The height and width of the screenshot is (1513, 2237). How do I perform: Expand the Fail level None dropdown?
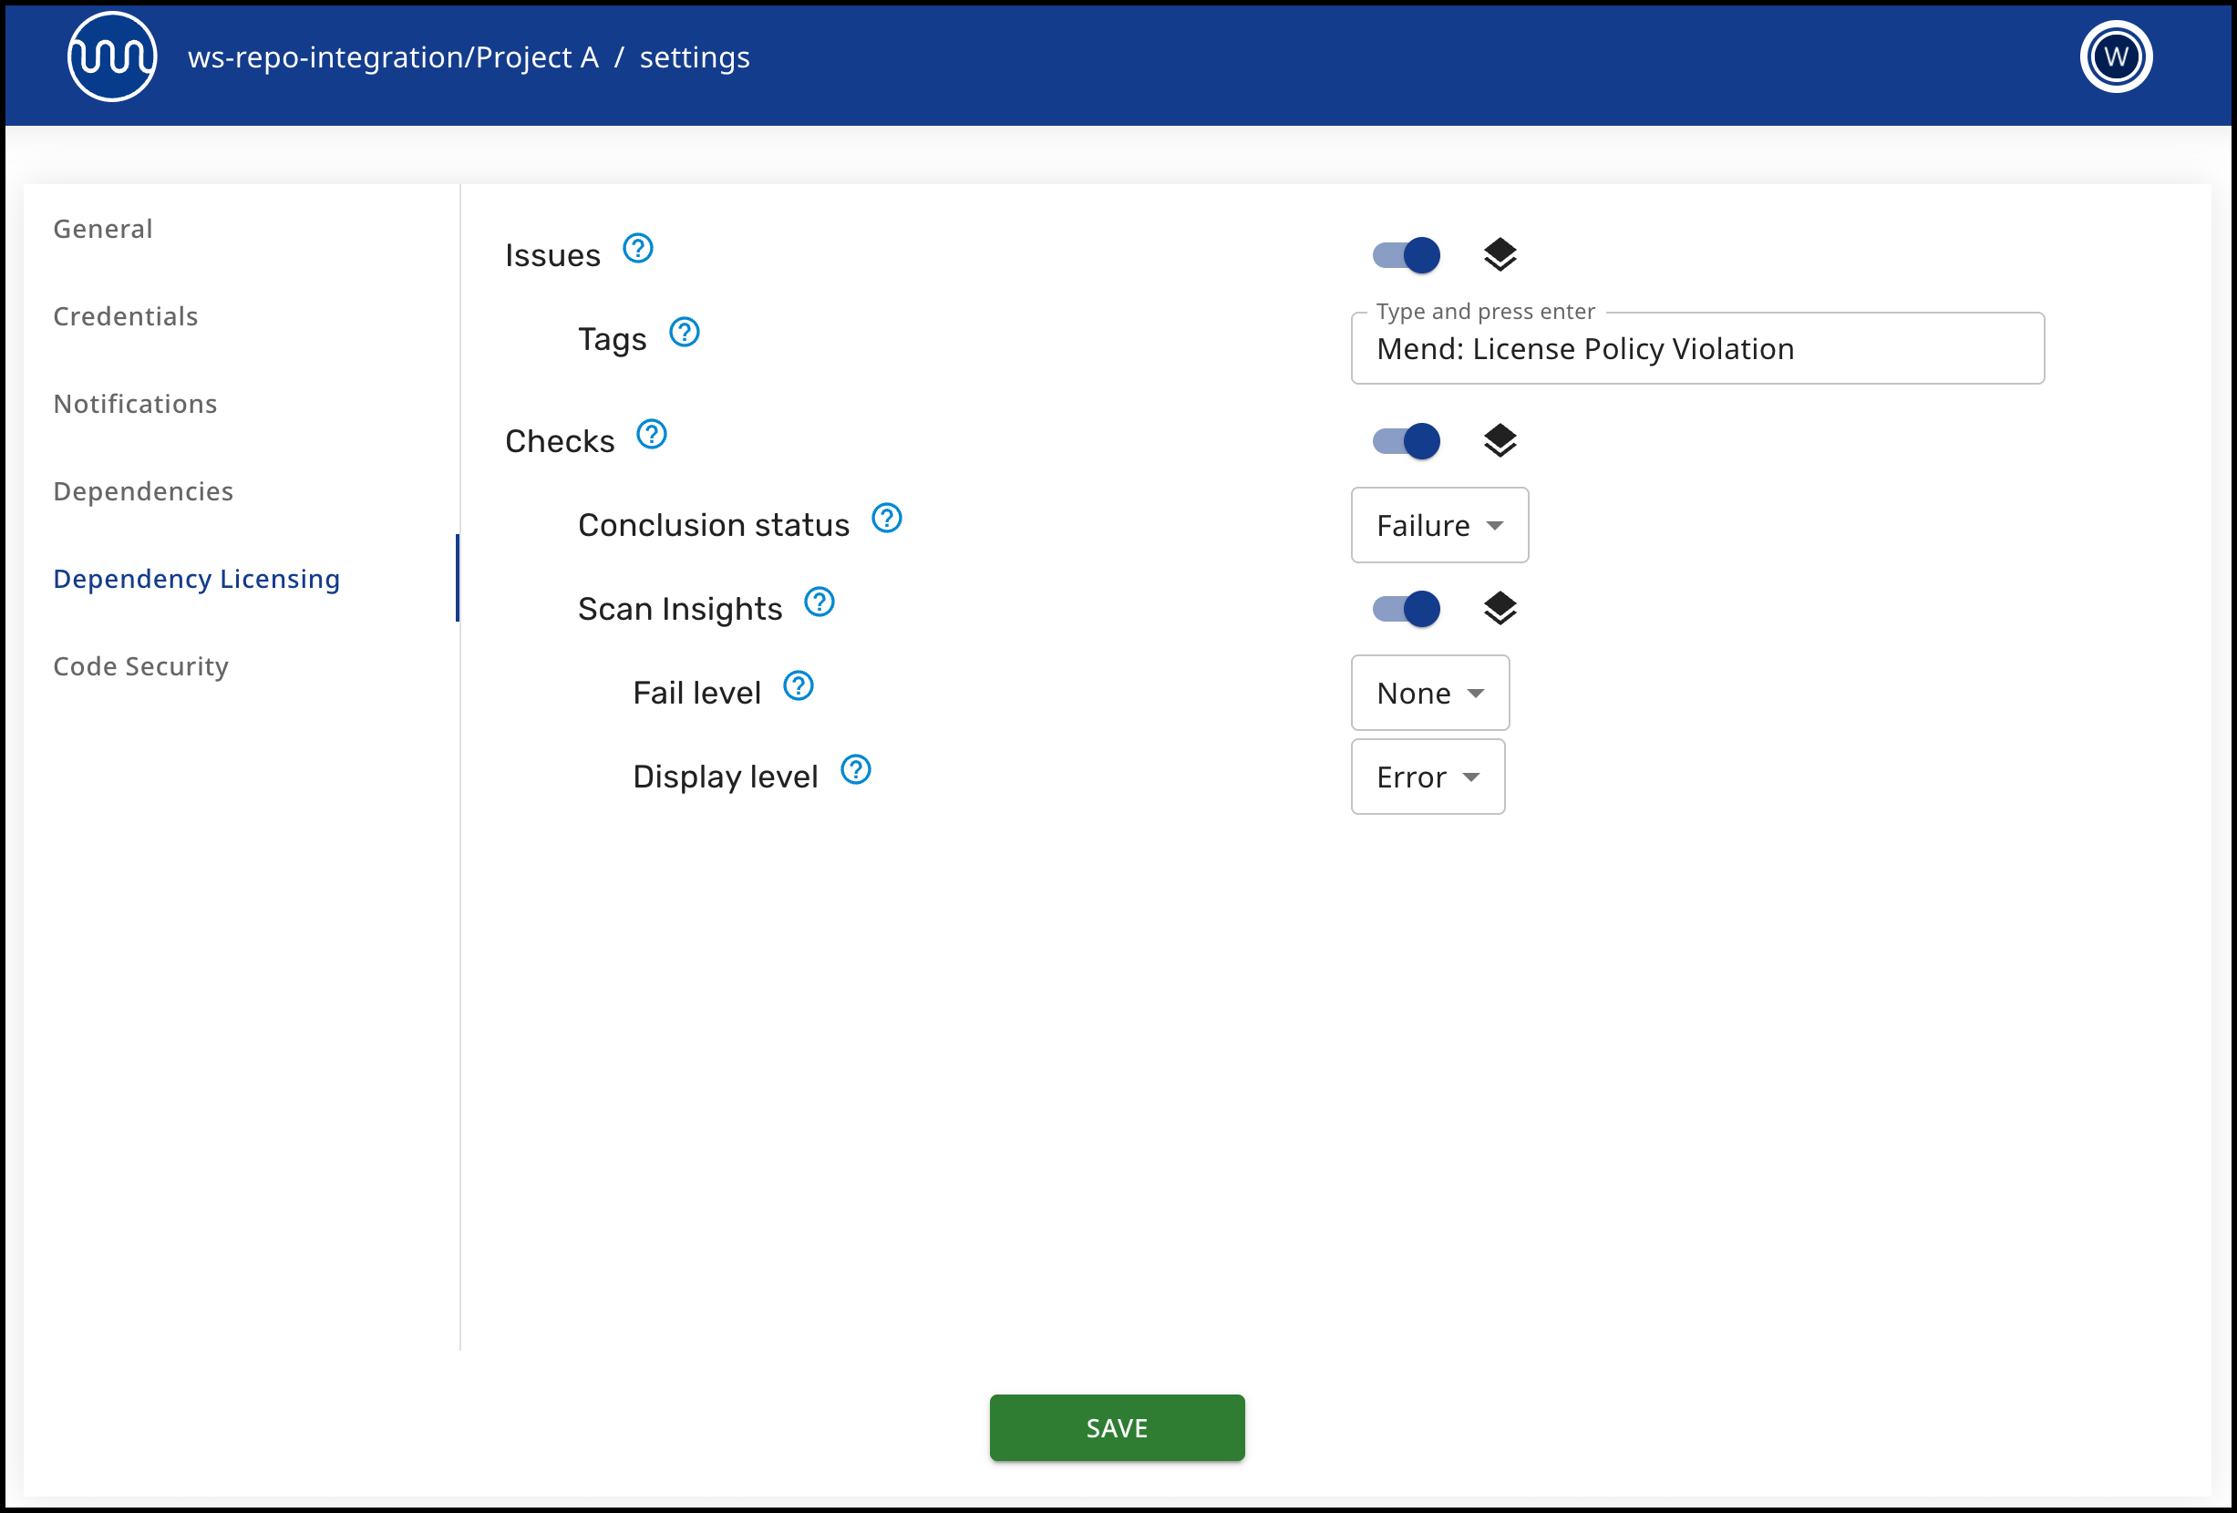click(x=1429, y=693)
